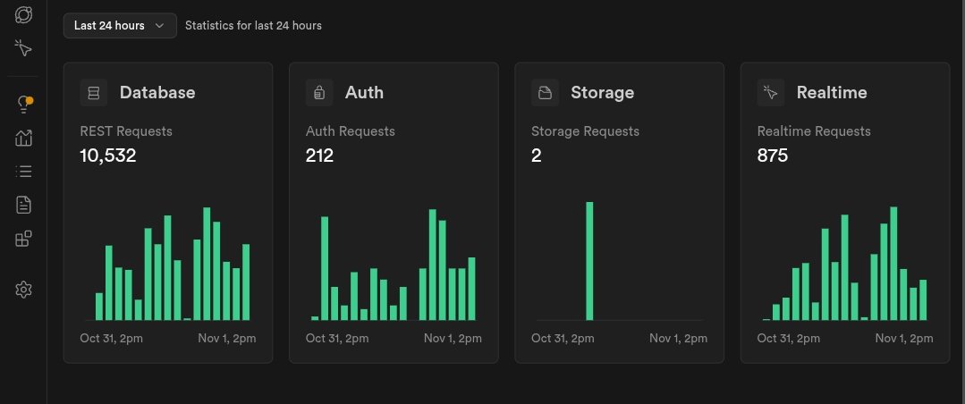Click Oct 31, 2pm label under Database chart

tap(112, 338)
